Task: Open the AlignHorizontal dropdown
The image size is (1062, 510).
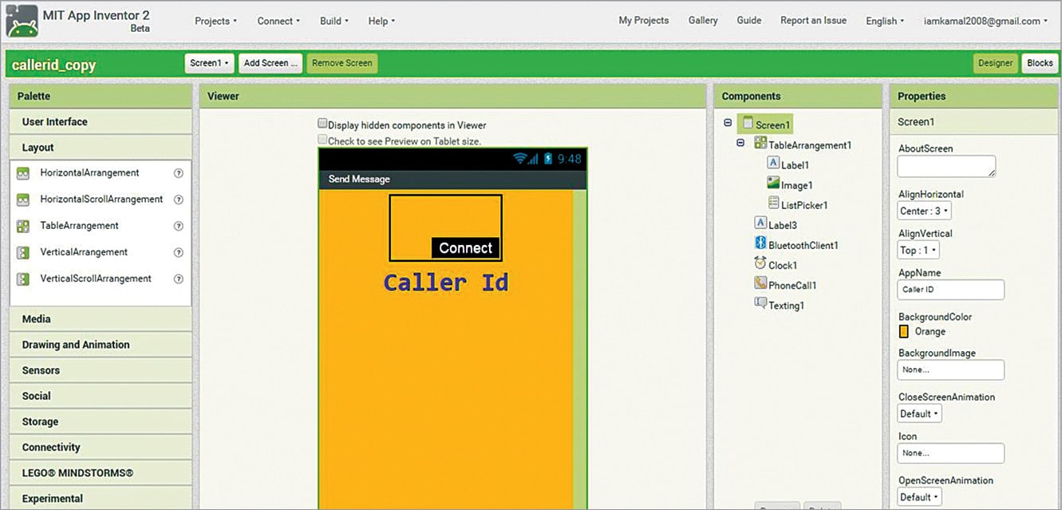Action: point(924,212)
